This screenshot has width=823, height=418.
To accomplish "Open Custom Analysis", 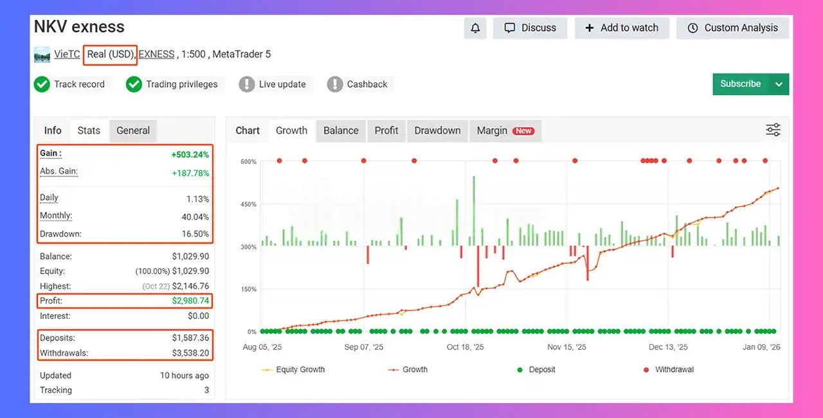I will point(733,28).
